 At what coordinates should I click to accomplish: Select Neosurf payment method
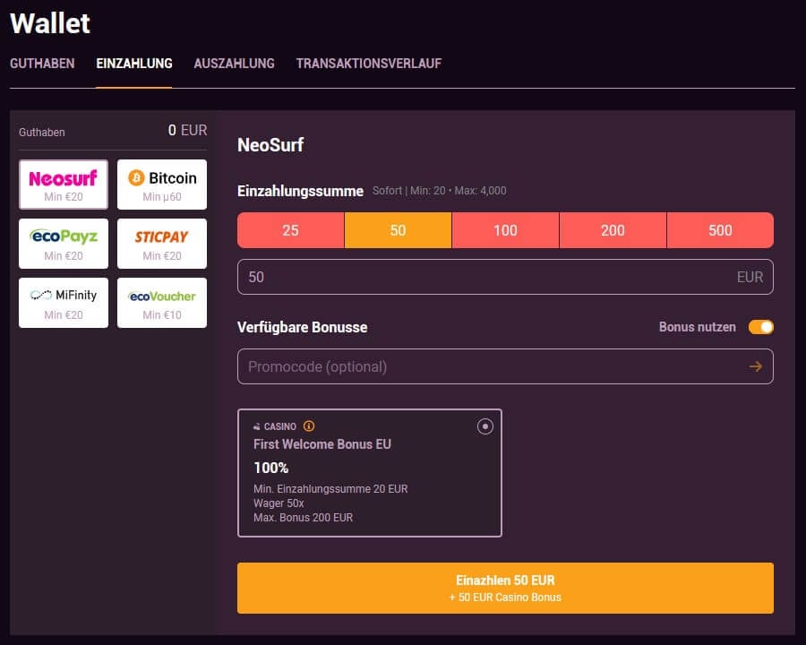(x=64, y=185)
